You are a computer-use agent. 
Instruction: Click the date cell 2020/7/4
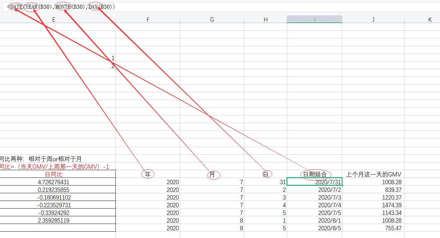[315, 205]
